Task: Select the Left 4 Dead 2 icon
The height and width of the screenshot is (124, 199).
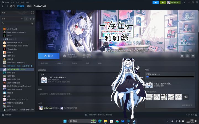Action: (x=4, y=29)
